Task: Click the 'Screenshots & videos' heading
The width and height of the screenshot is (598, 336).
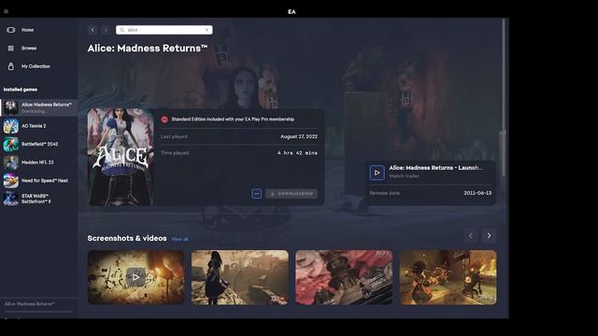Action: point(127,238)
